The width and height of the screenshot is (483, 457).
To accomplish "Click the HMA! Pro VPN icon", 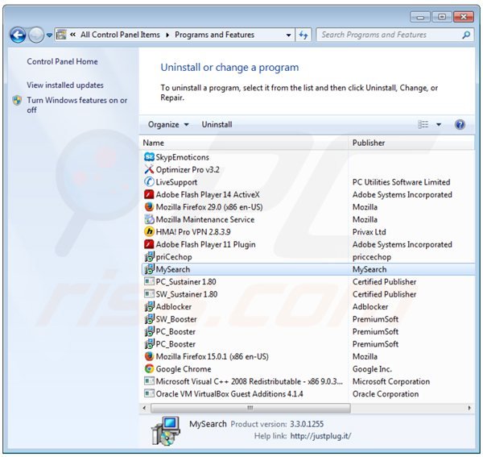I will pyautogui.click(x=149, y=231).
